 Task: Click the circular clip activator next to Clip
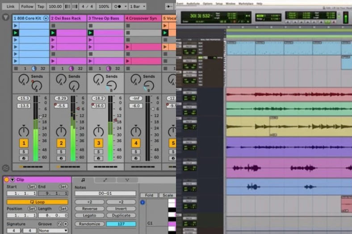pos(7,179)
